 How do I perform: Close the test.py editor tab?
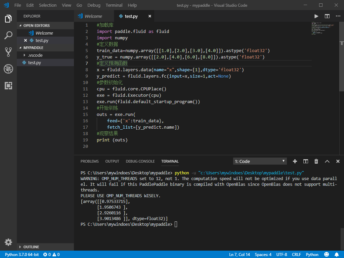coord(149,16)
